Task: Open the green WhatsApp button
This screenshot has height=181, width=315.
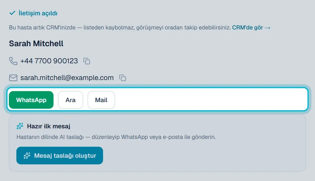Action: [x=31, y=100]
